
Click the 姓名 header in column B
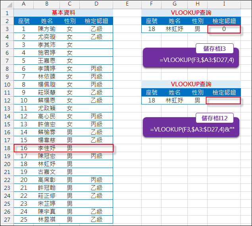(x=46, y=21)
